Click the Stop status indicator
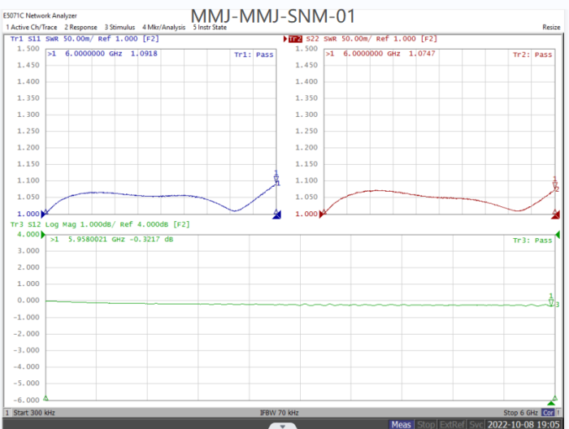The height and width of the screenshot is (429, 569). point(426,424)
